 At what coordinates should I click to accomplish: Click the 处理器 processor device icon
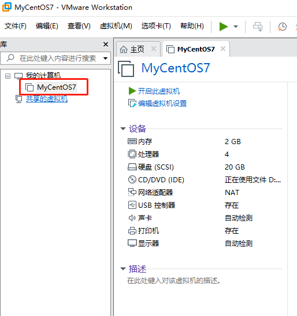[132, 154]
